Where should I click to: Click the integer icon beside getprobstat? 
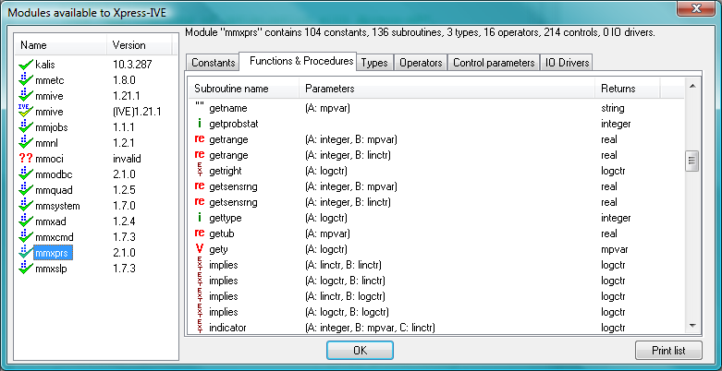click(199, 123)
